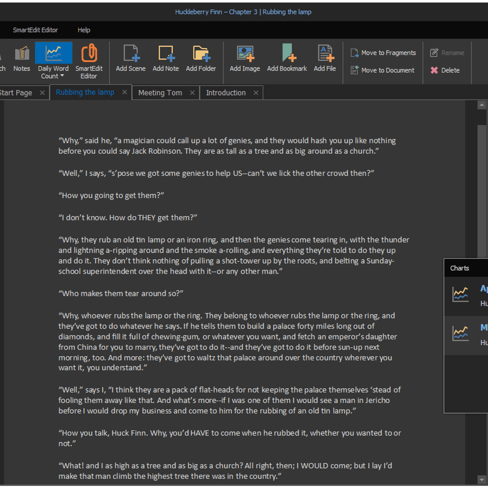Click the Charts panel header
Viewport: 488px width, 488px height.
click(466, 268)
